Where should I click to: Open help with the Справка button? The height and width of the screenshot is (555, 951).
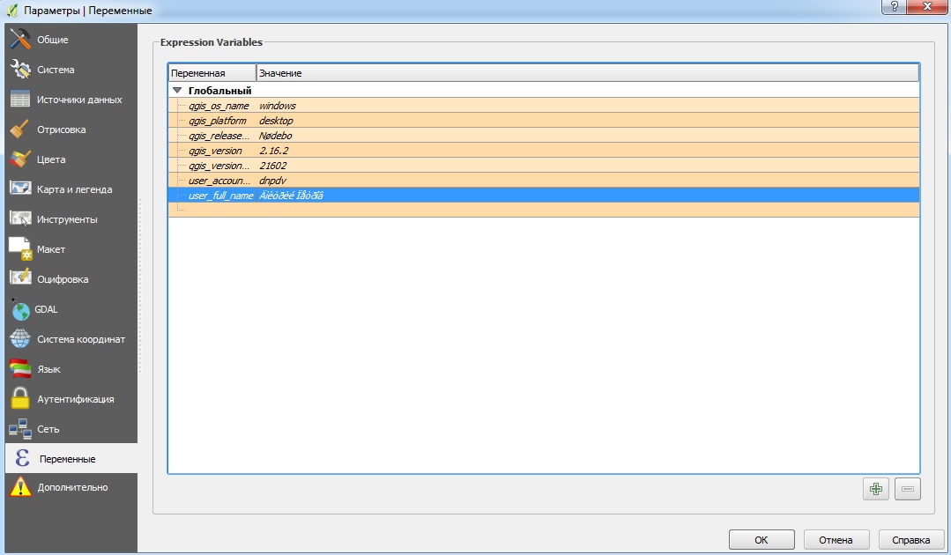tap(911, 539)
